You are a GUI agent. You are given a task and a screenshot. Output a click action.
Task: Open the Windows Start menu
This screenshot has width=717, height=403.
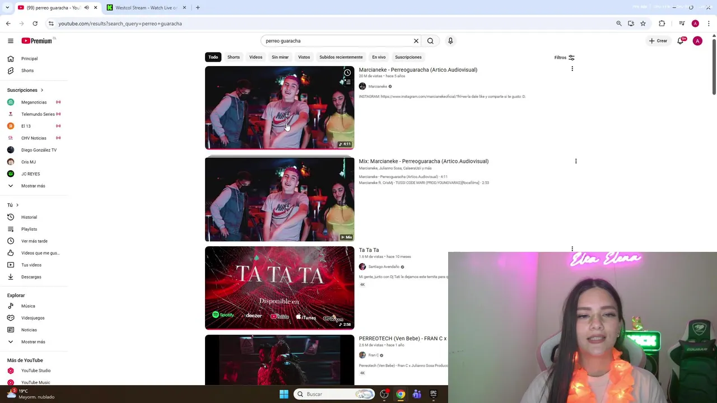coord(284,394)
